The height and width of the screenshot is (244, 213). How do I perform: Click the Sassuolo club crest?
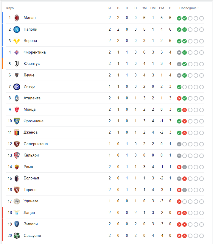coord(17,236)
